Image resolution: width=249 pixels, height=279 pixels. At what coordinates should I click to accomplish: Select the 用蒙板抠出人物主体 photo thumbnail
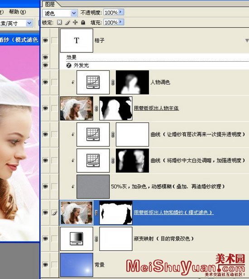[77, 108]
